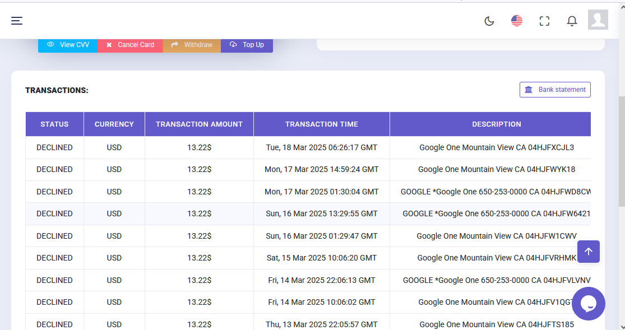Screen dimensions: 625x330
Task: Select time Tue, 18 Mar 2025 06:26:17 GMT
Action: click(322, 147)
